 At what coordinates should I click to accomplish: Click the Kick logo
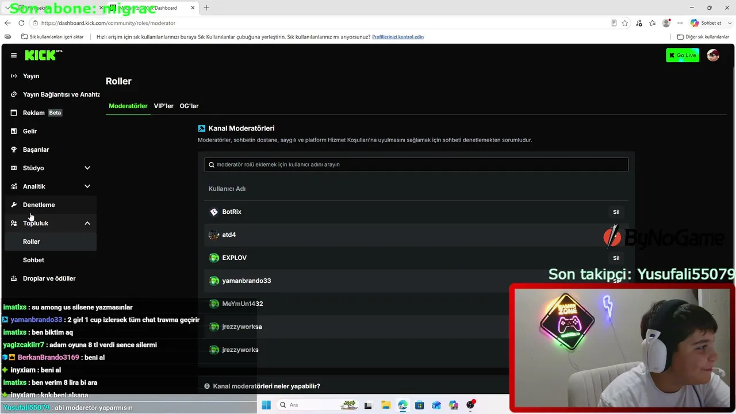point(43,55)
